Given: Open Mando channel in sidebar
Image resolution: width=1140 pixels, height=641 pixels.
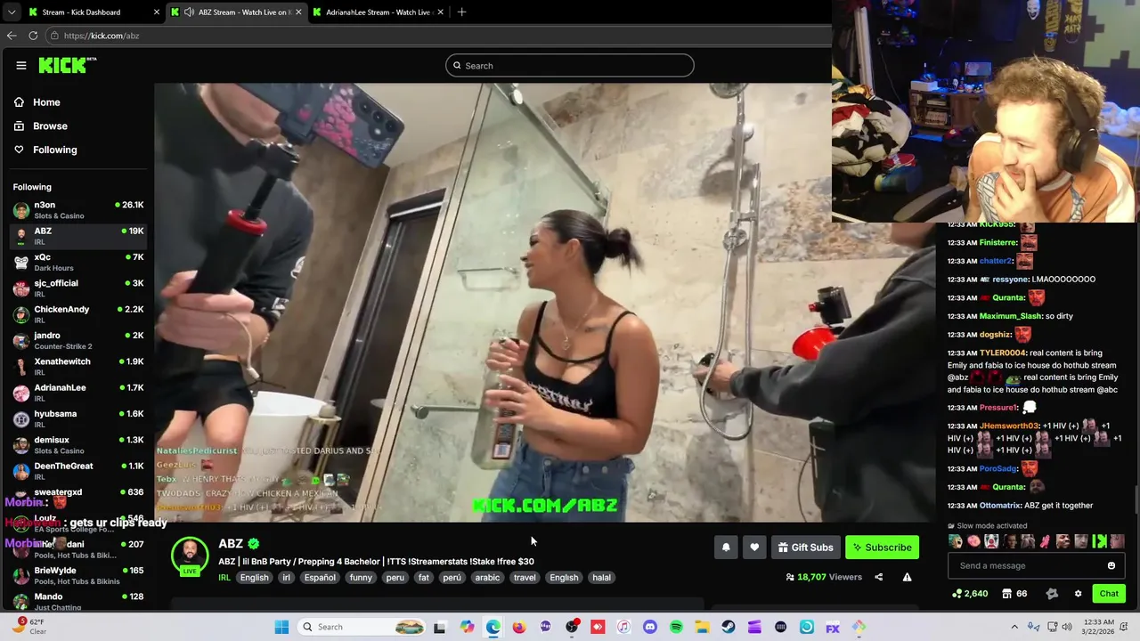Looking at the screenshot, I should [77, 601].
